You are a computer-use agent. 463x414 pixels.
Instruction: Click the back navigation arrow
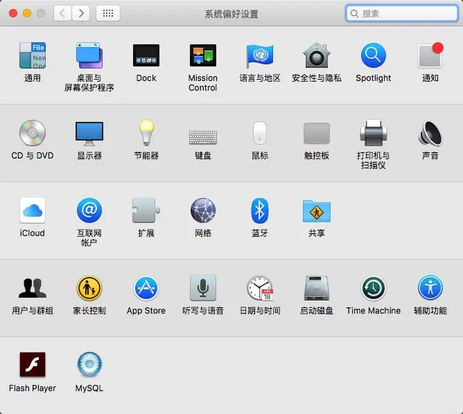click(62, 13)
